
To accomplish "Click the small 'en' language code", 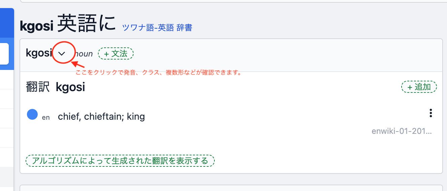I will [46, 118].
